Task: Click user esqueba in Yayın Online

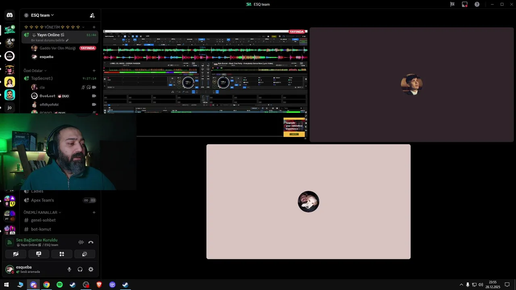Action: pyautogui.click(x=46, y=57)
